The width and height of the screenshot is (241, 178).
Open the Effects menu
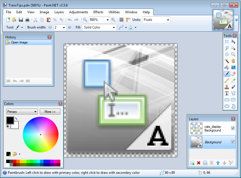click(x=98, y=12)
